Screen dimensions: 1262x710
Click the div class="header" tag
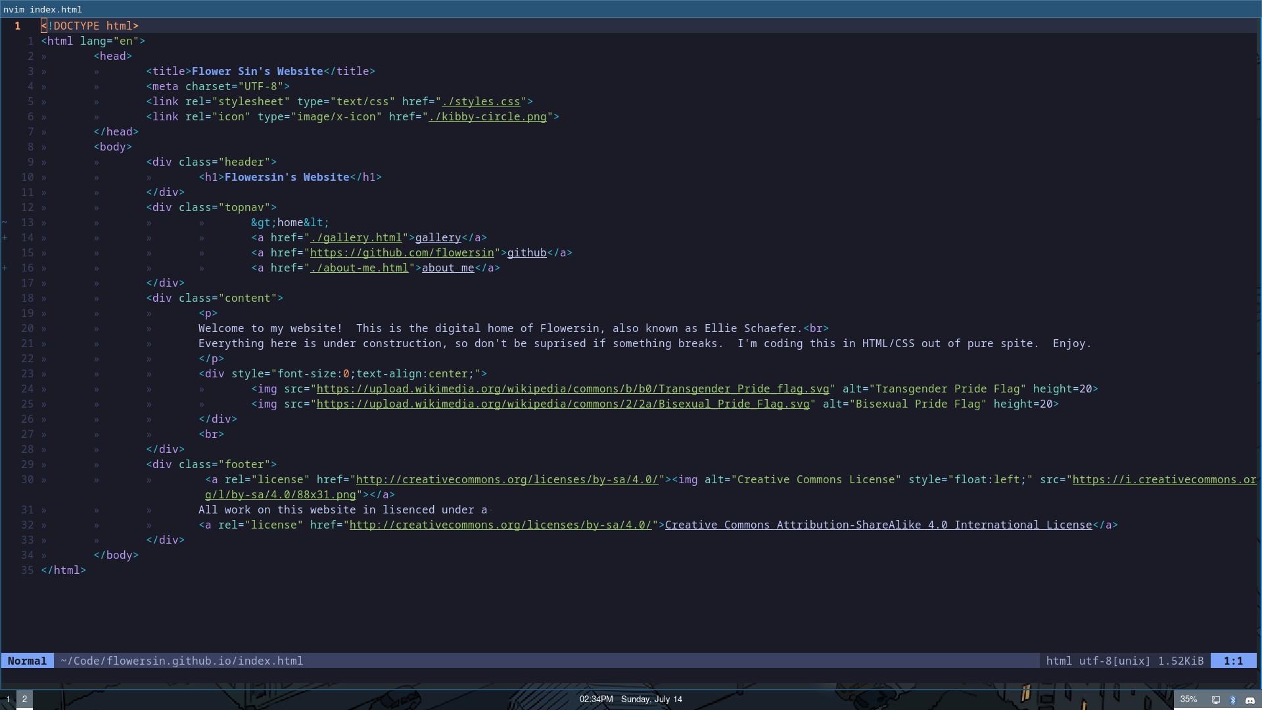(x=211, y=162)
